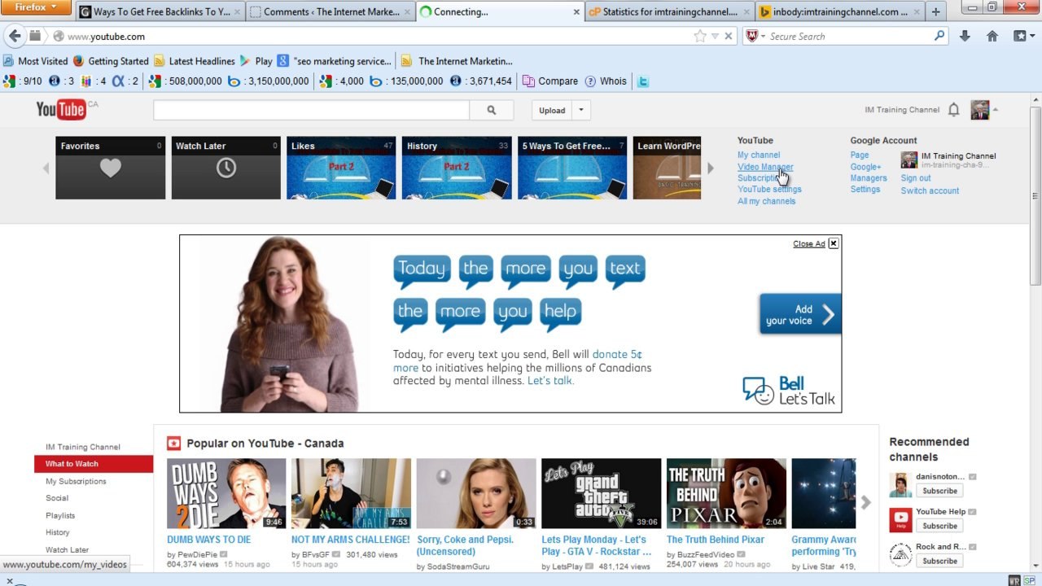Expand the account menu arrow beside the avatar

tap(995, 110)
